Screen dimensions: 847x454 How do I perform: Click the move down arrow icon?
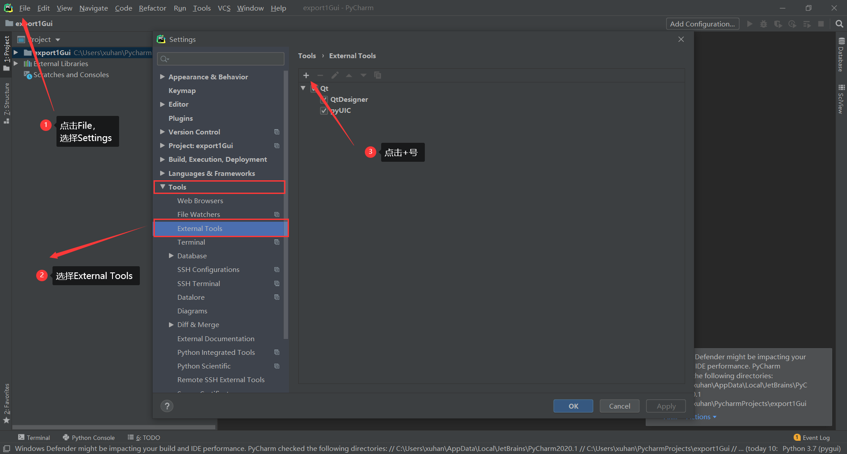[364, 75]
